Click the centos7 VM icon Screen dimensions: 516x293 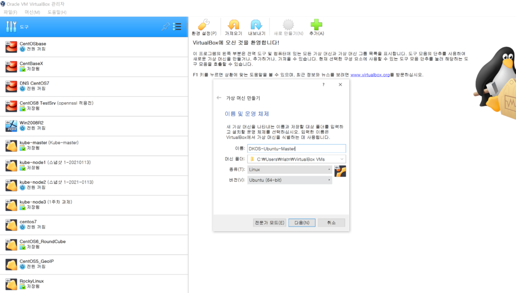tap(11, 225)
